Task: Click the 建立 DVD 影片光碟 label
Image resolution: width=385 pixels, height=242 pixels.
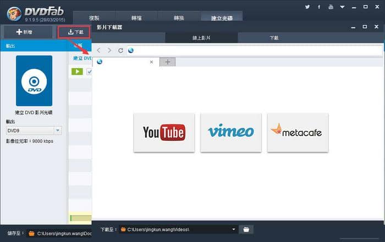Action: (x=34, y=112)
